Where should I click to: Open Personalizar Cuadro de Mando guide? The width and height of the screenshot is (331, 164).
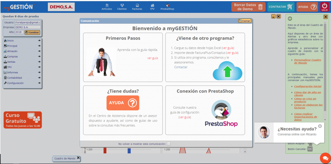point(308,61)
